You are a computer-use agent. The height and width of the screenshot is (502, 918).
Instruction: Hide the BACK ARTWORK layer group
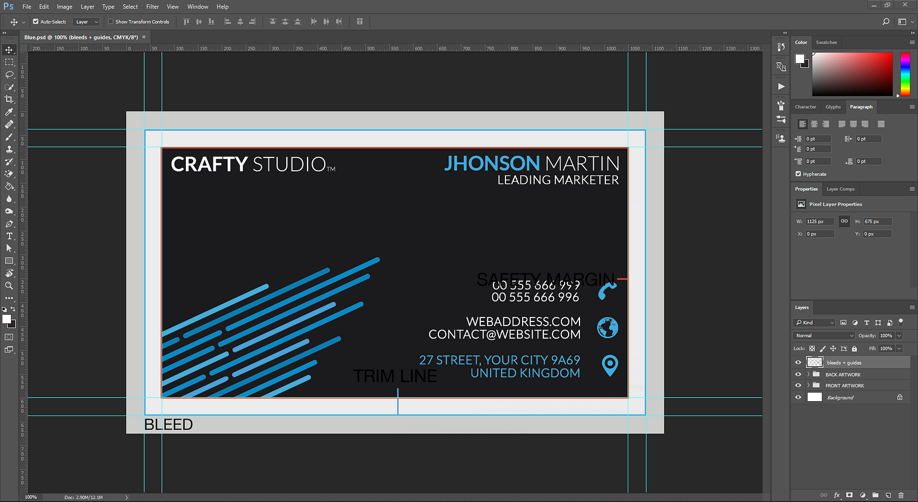pyautogui.click(x=798, y=374)
